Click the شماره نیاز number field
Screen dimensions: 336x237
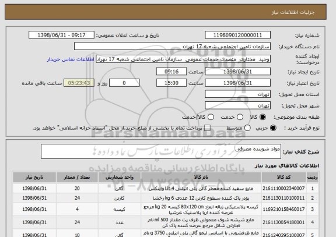(x=237, y=35)
